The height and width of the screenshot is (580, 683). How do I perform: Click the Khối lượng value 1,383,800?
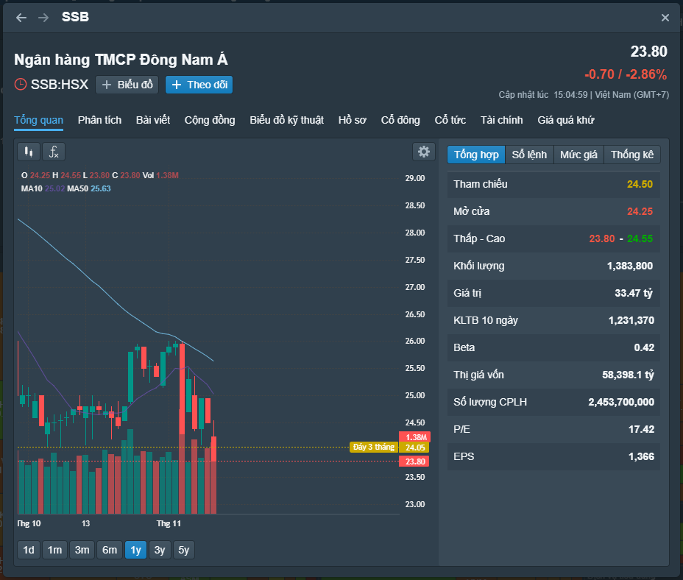pyautogui.click(x=630, y=266)
